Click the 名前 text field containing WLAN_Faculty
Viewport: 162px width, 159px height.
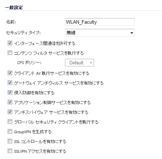coord(100,22)
